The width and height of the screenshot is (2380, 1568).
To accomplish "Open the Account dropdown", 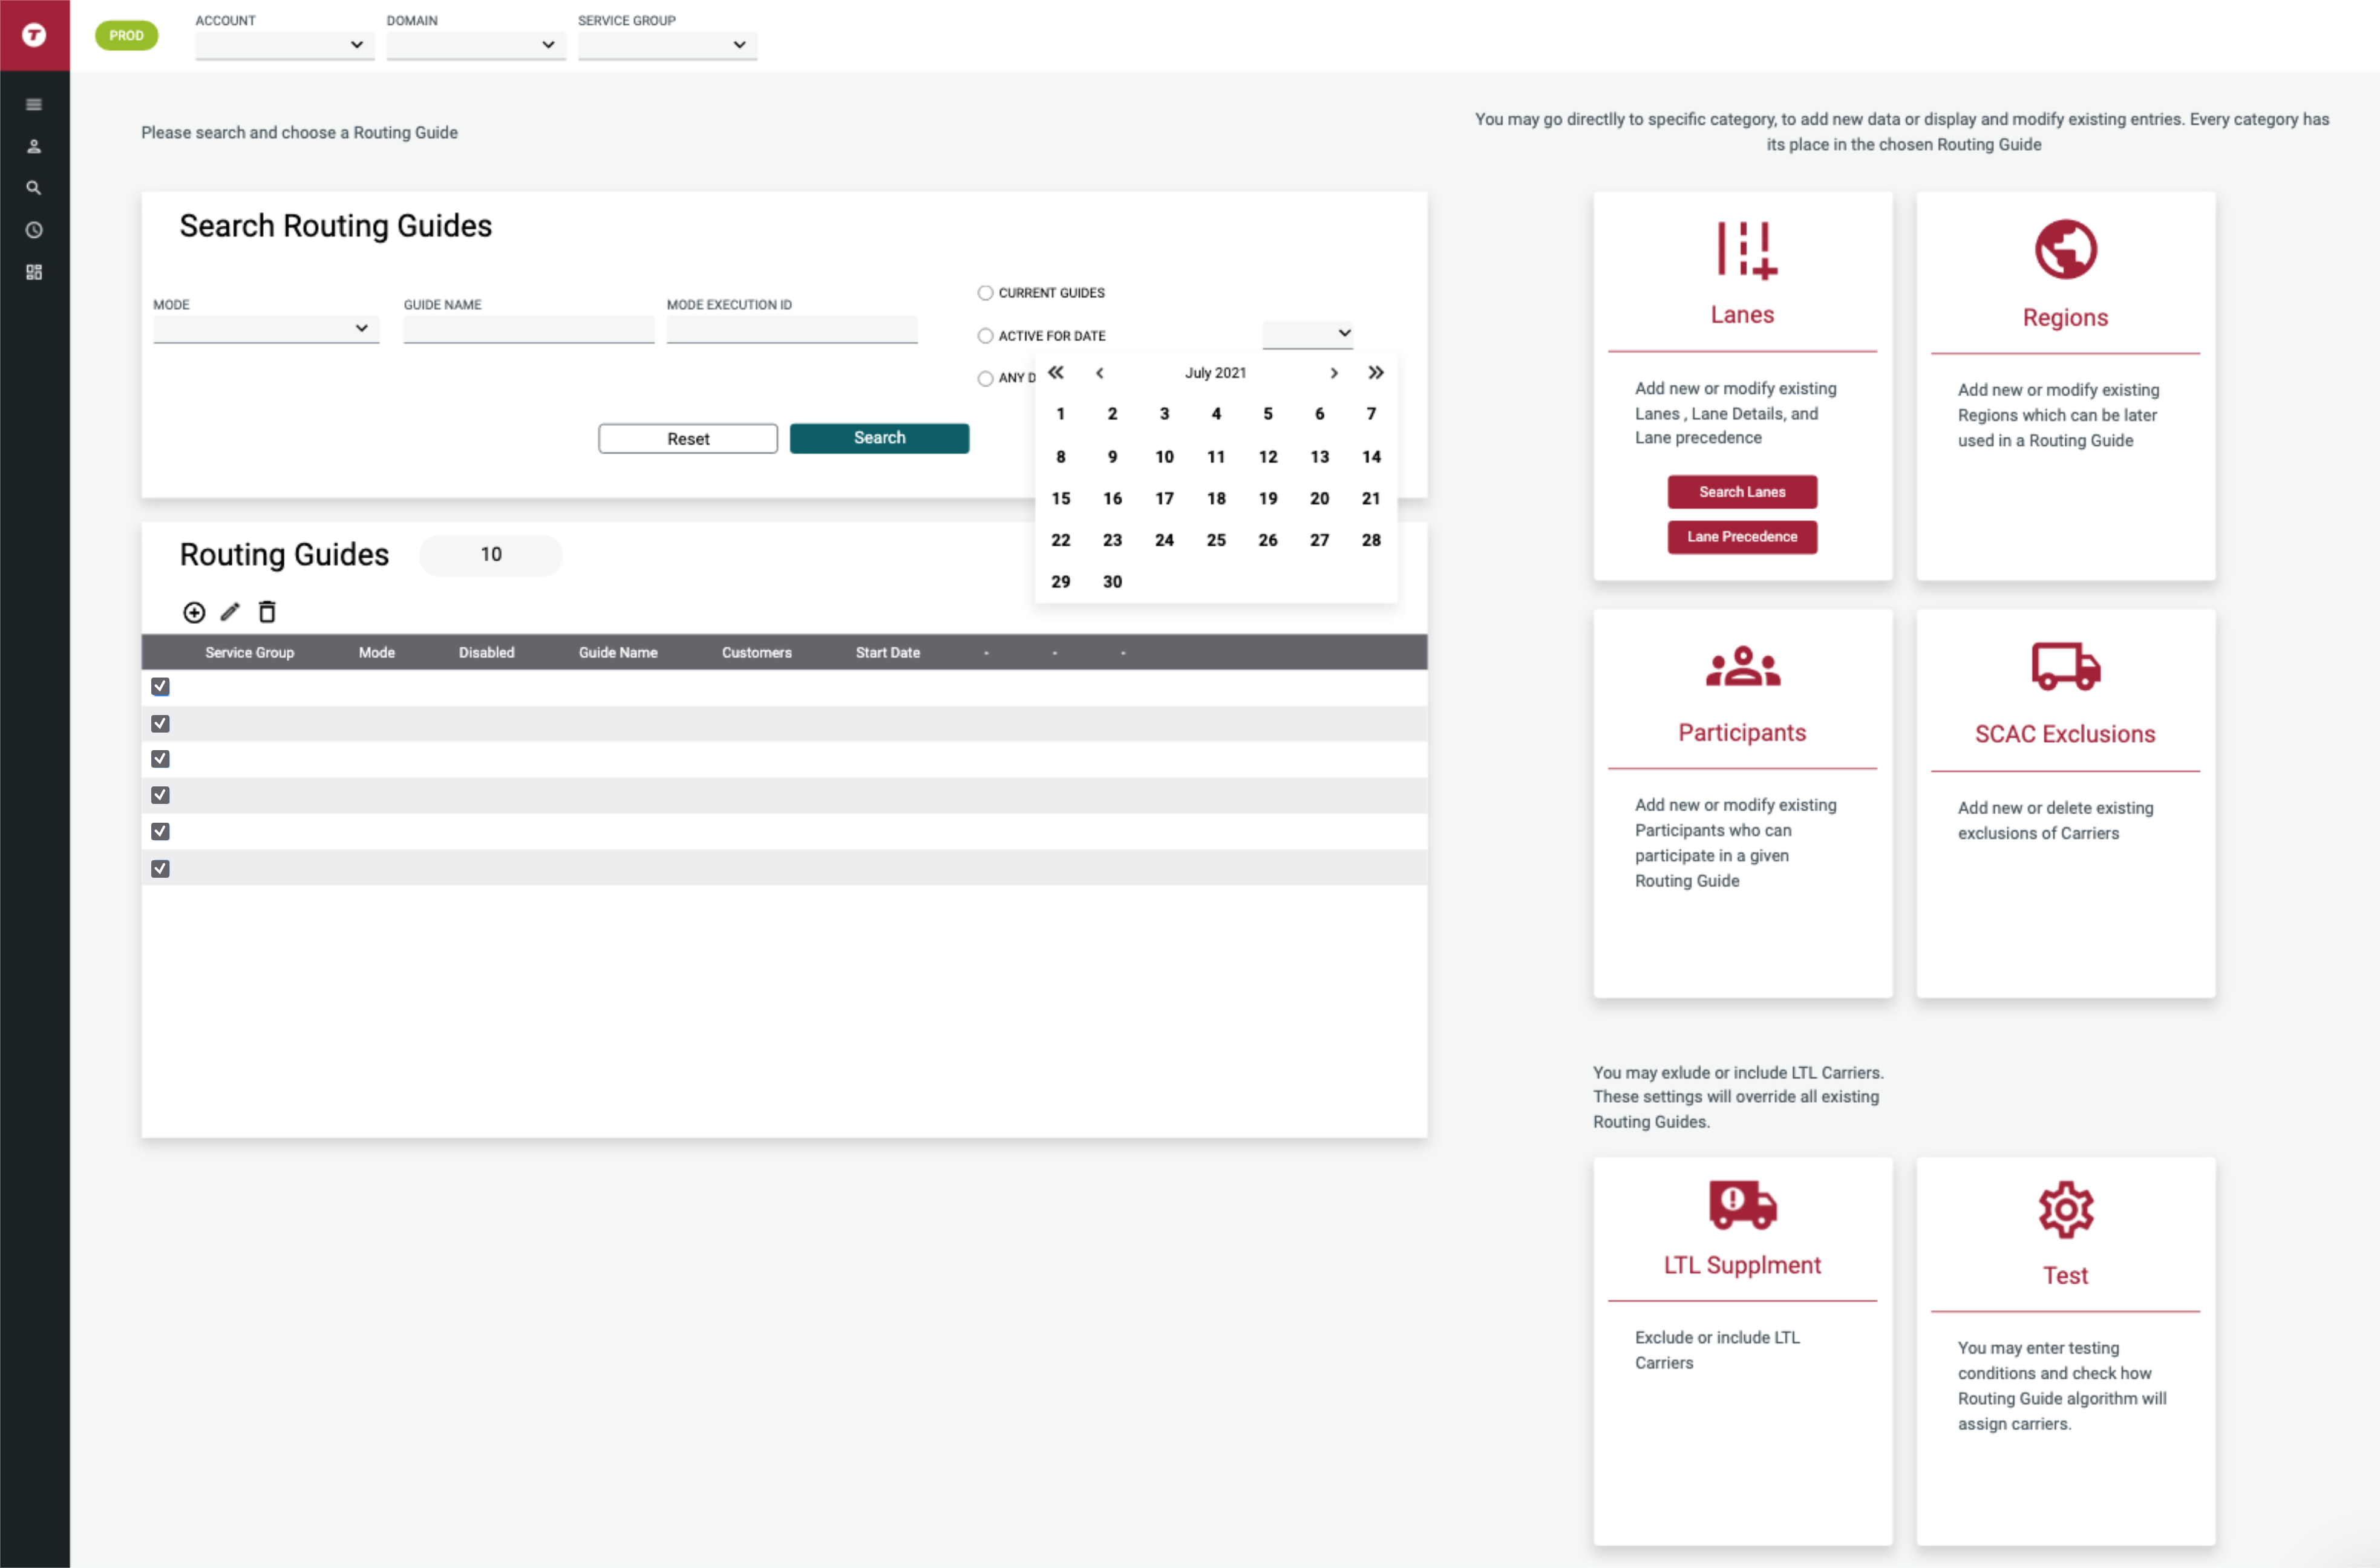I will [x=284, y=45].
